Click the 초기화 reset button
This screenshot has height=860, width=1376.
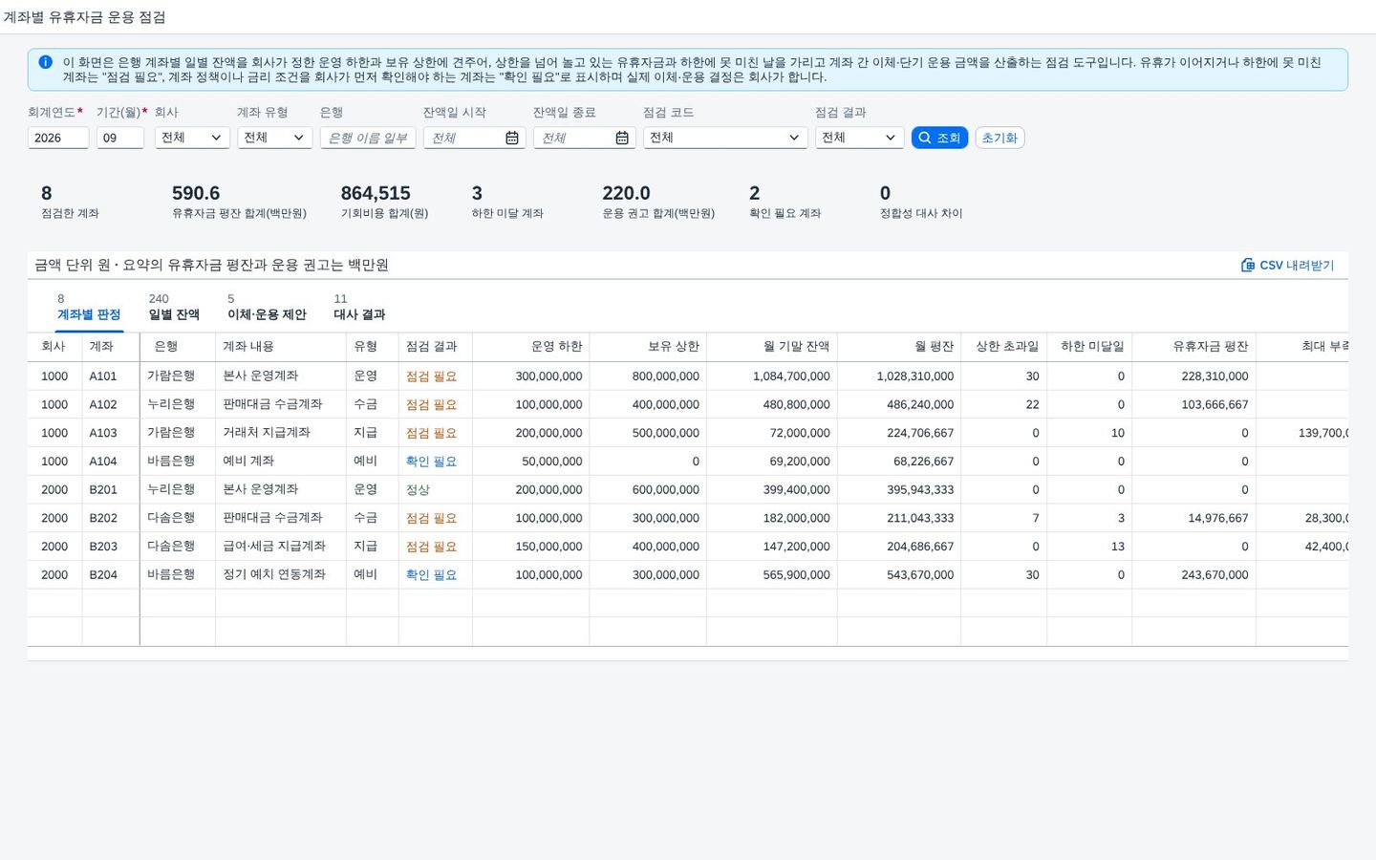pyautogui.click(x=1000, y=138)
